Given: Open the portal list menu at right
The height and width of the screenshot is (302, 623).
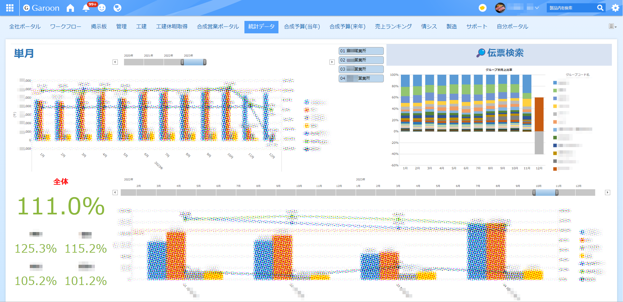Looking at the screenshot, I should (612, 26).
